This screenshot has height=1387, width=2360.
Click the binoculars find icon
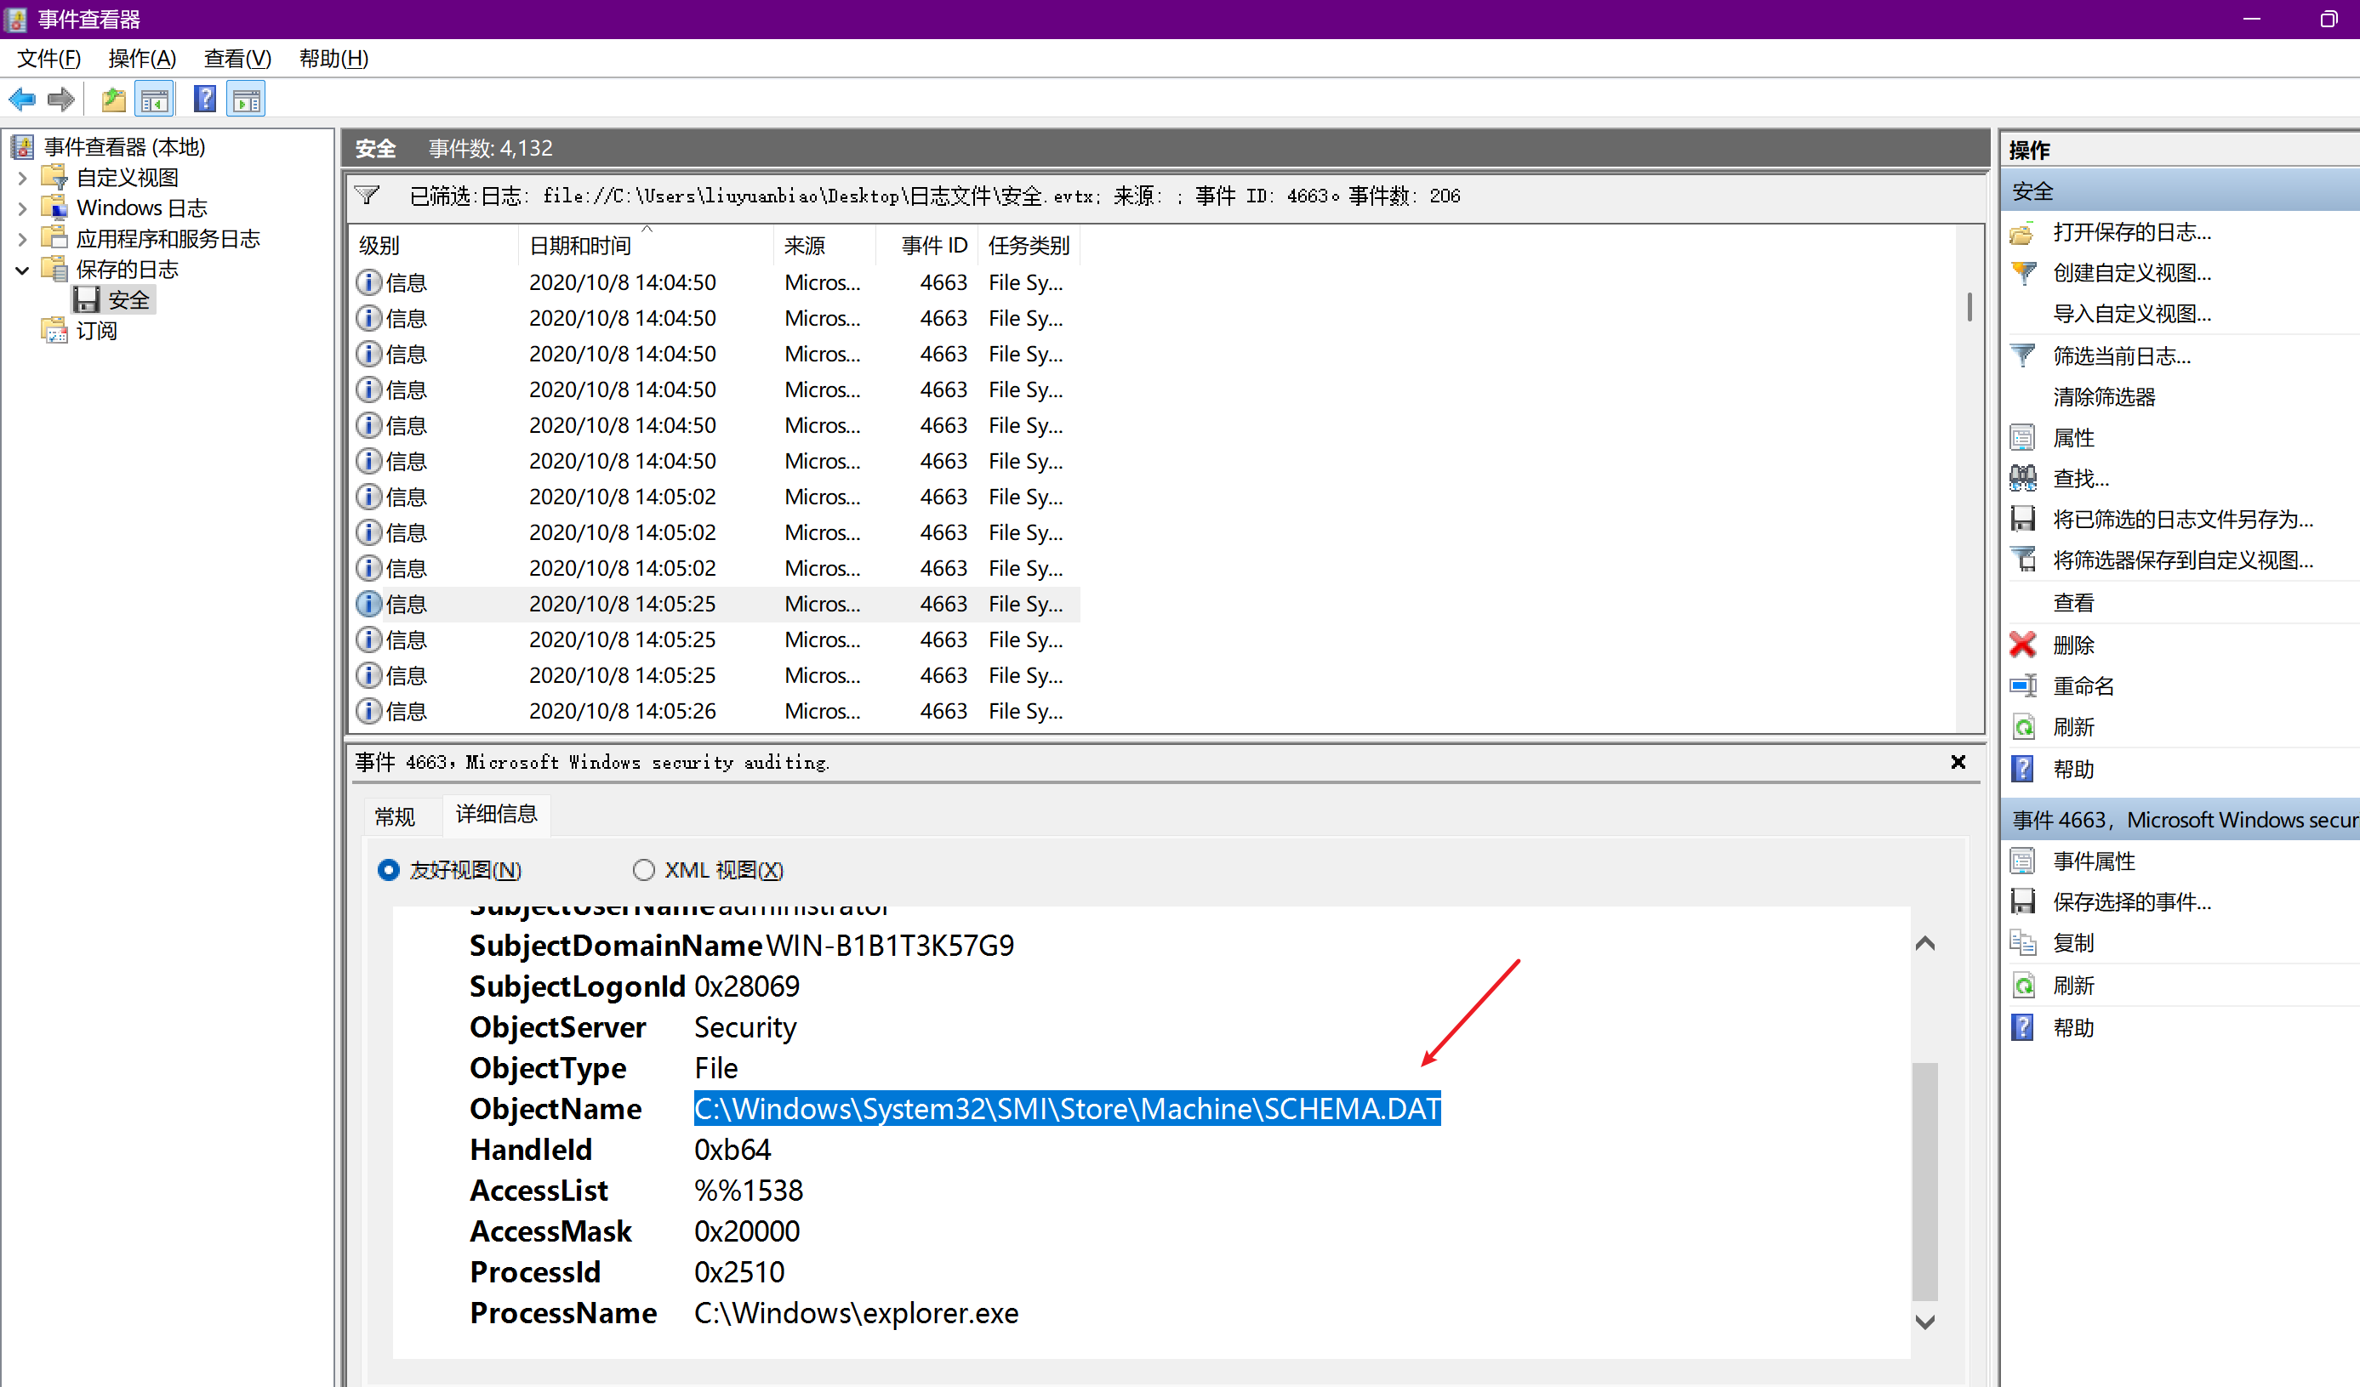2023,478
